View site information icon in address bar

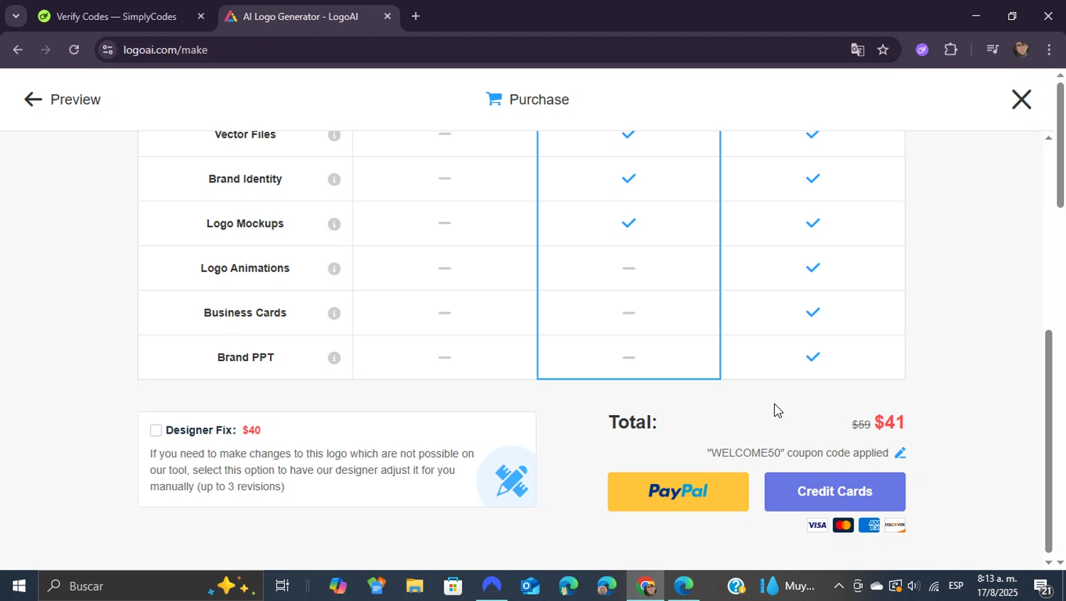click(107, 50)
